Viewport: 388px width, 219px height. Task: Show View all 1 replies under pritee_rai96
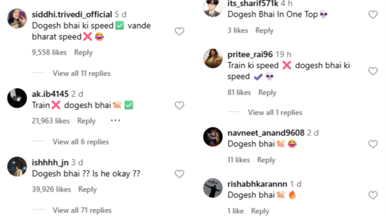point(275,113)
